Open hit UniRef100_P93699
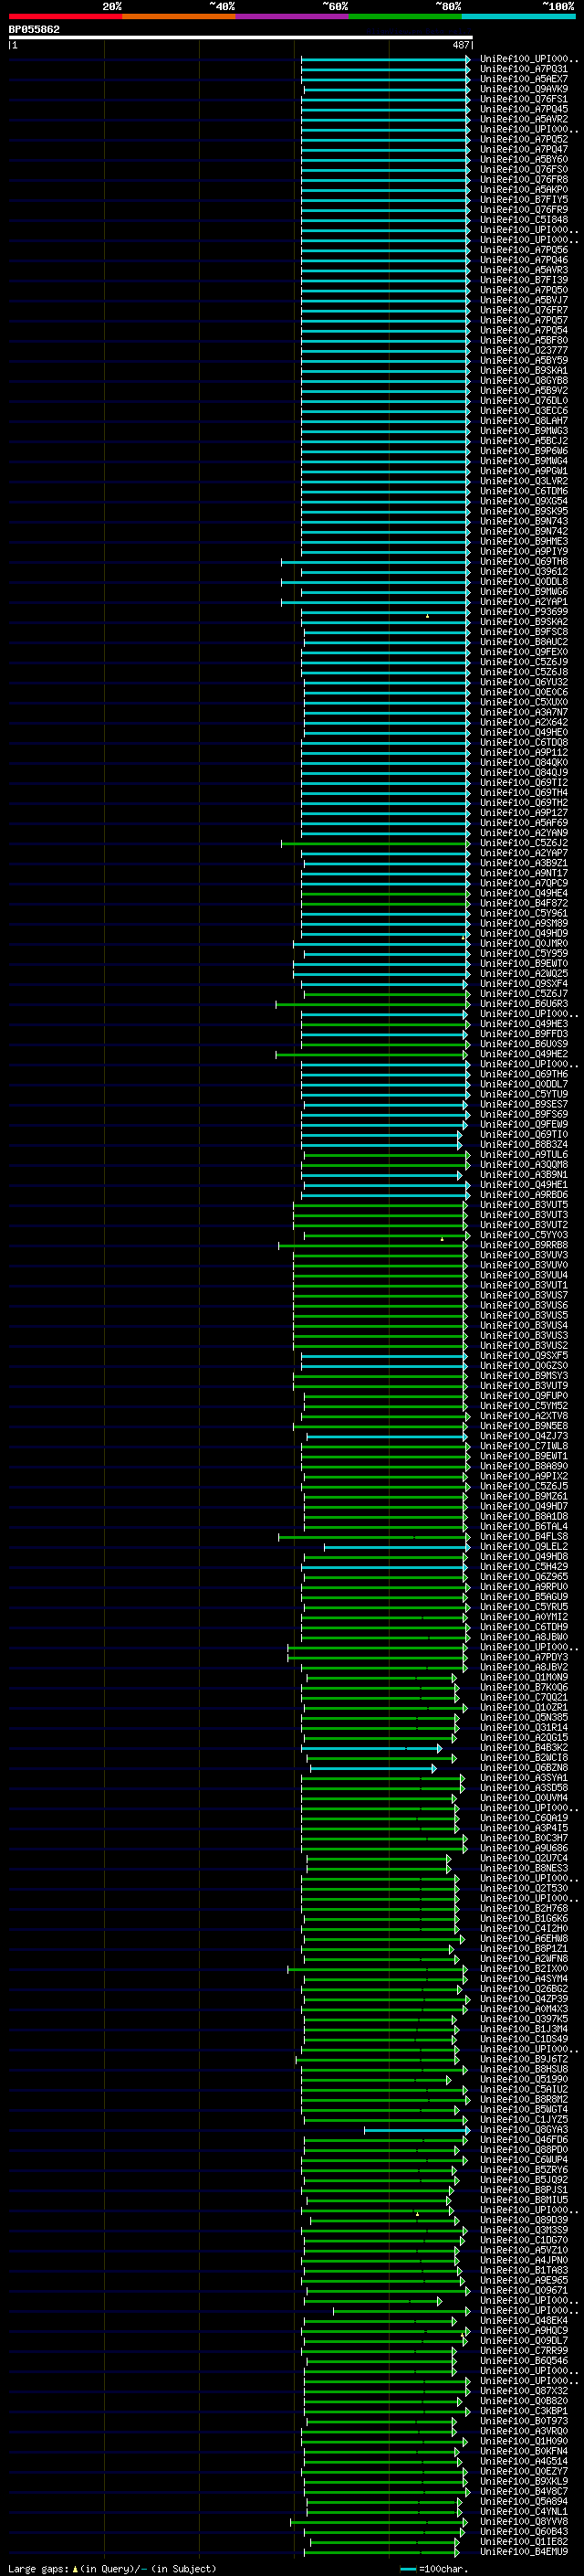Image resolution: width=584 pixels, height=2576 pixels. [x=524, y=612]
